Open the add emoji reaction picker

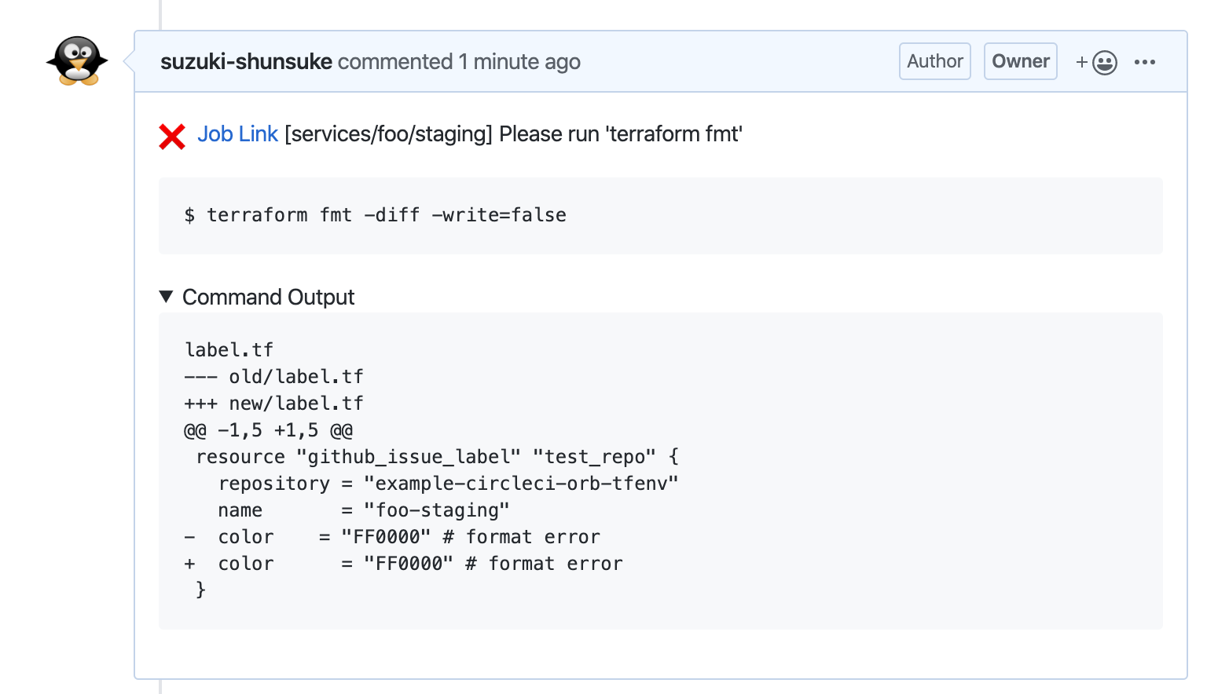[1096, 62]
